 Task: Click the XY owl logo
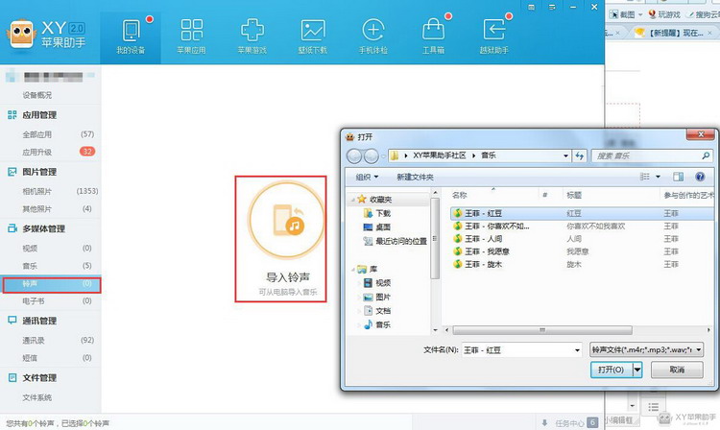click(x=21, y=34)
